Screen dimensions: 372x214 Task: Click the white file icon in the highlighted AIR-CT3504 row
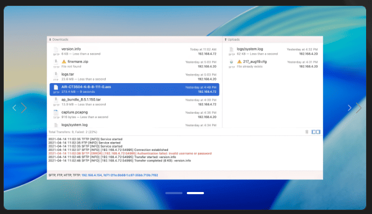click(x=56, y=87)
